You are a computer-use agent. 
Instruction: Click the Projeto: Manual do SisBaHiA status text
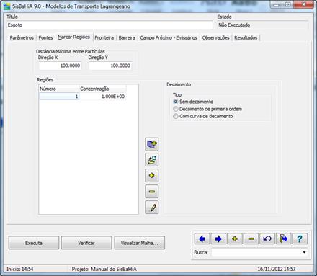(x=104, y=269)
